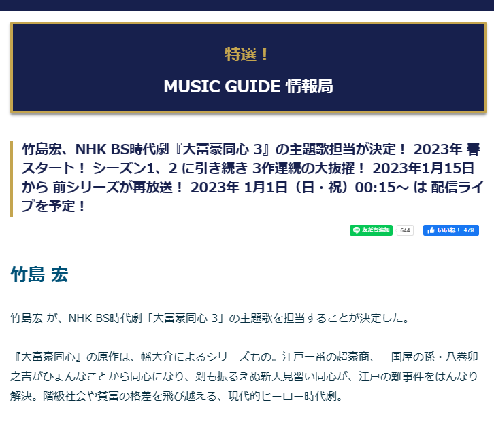494x428 pixels.
Task: Click the LINE logo icon in green button
Action: click(x=357, y=230)
